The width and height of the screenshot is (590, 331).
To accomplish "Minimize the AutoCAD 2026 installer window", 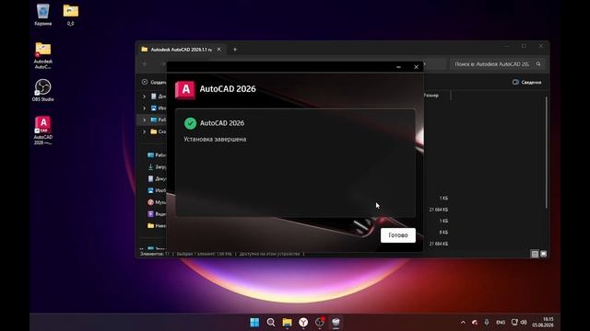I will click(398, 67).
